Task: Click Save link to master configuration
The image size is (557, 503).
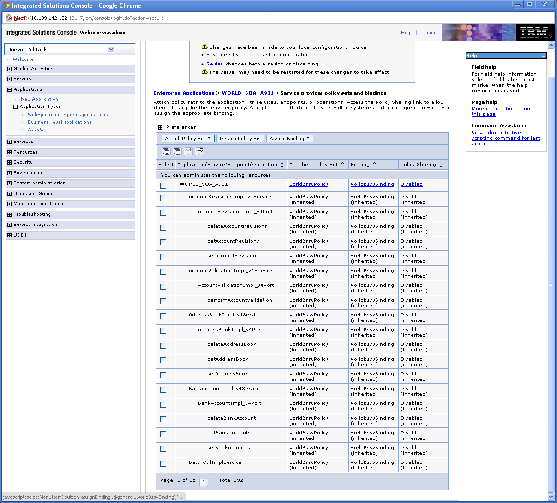Action: pyautogui.click(x=212, y=55)
